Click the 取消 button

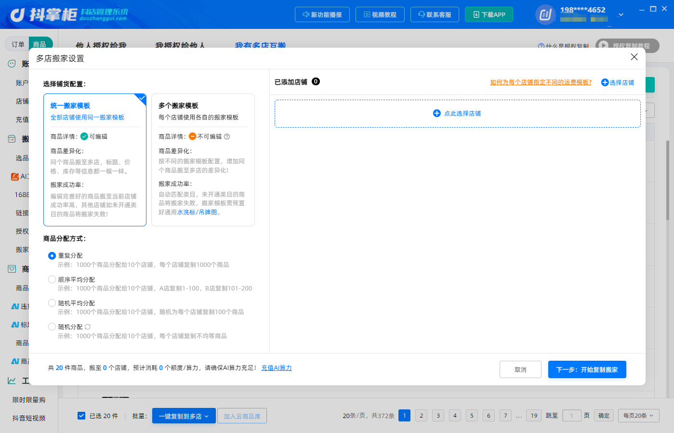(x=520, y=369)
